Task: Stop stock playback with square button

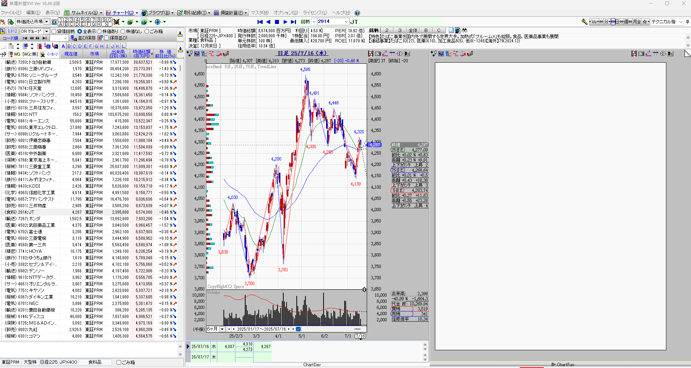Action: click(x=277, y=22)
